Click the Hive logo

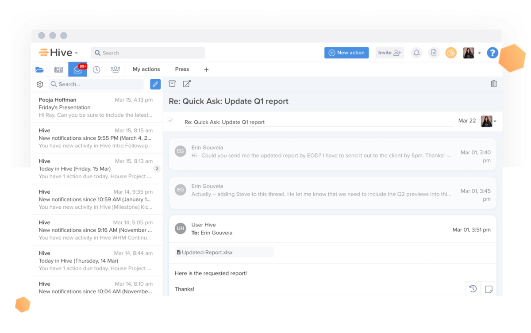pos(55,53)
